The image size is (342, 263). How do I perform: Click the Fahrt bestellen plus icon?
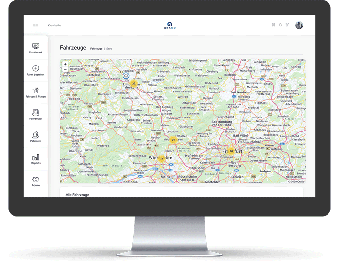[x=36, y=68]
